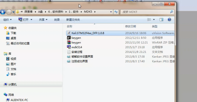Select the 破解软件设置界面 image icon
This screenshot has width=197, height=102.
69,57
